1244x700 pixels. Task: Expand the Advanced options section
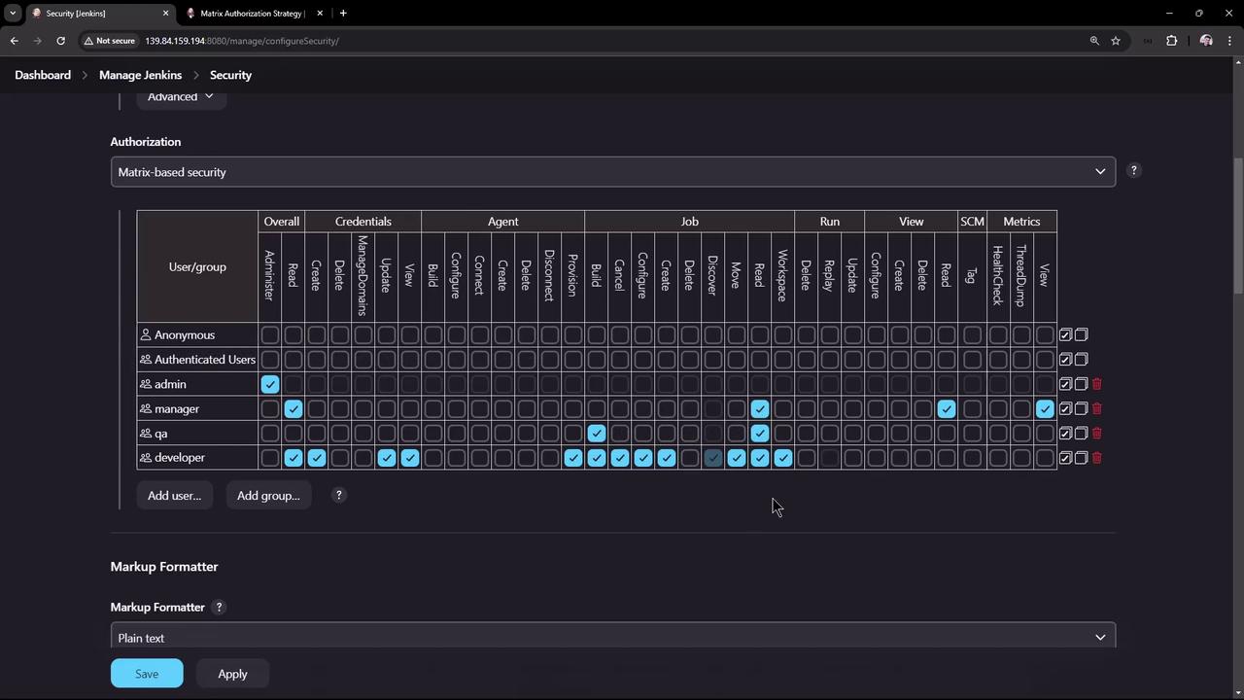click(x=181, y=96)
